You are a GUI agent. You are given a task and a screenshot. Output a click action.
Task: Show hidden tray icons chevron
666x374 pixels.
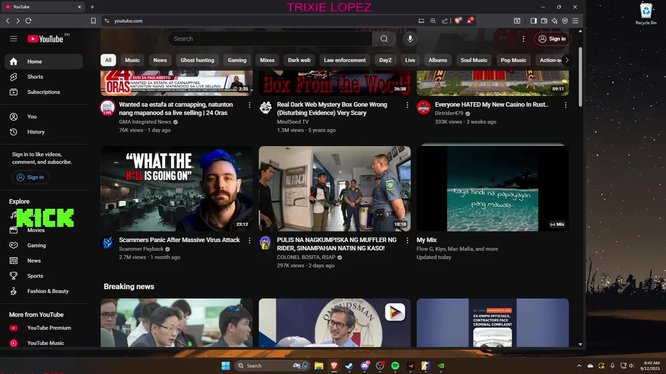click(579, 366)
